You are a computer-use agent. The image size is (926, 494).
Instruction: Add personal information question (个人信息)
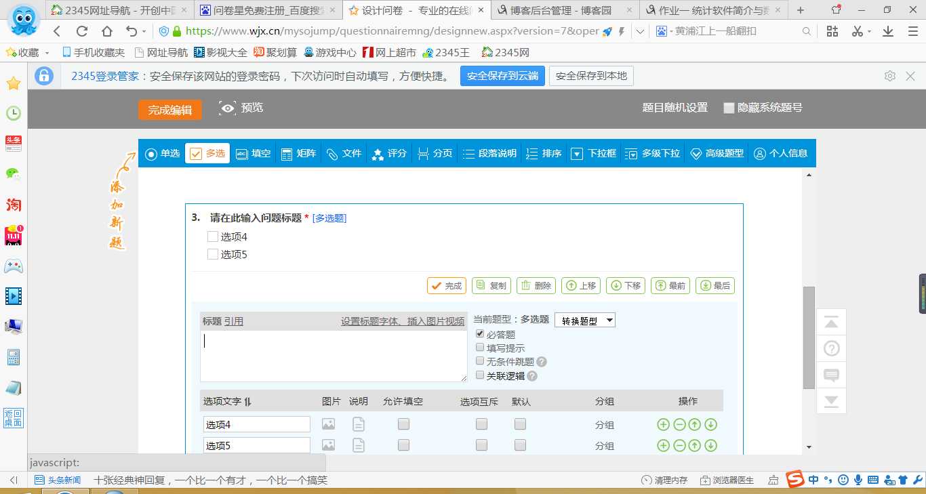pos(781,154)
